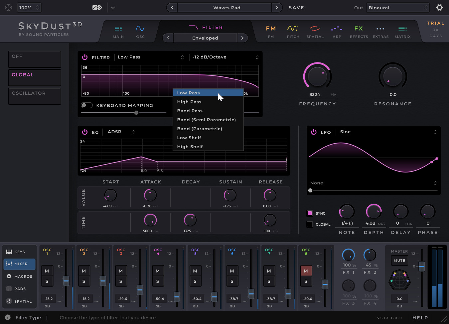Toggle the LFO power button
Image resolution: width=449 pixels, height=324 pixels.
[x=314, y=132]
